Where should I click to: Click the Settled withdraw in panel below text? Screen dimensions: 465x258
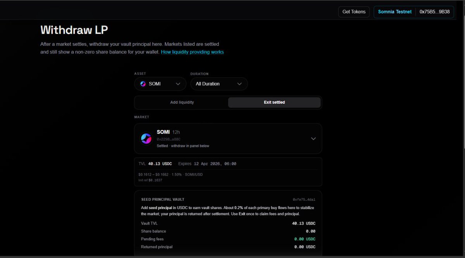[x=183, y=146]
